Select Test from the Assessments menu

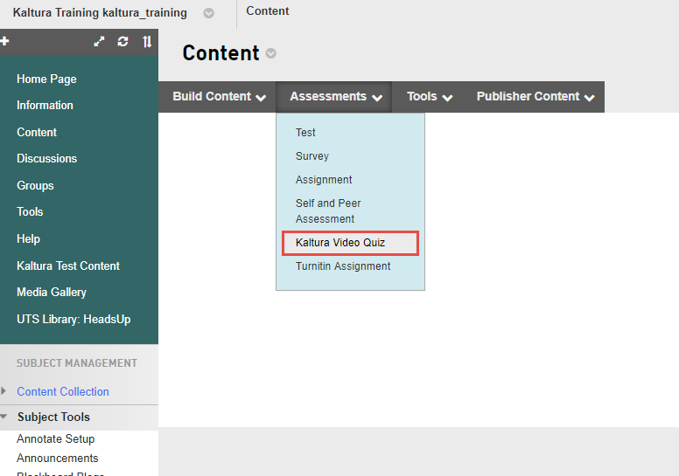(305, 133)
